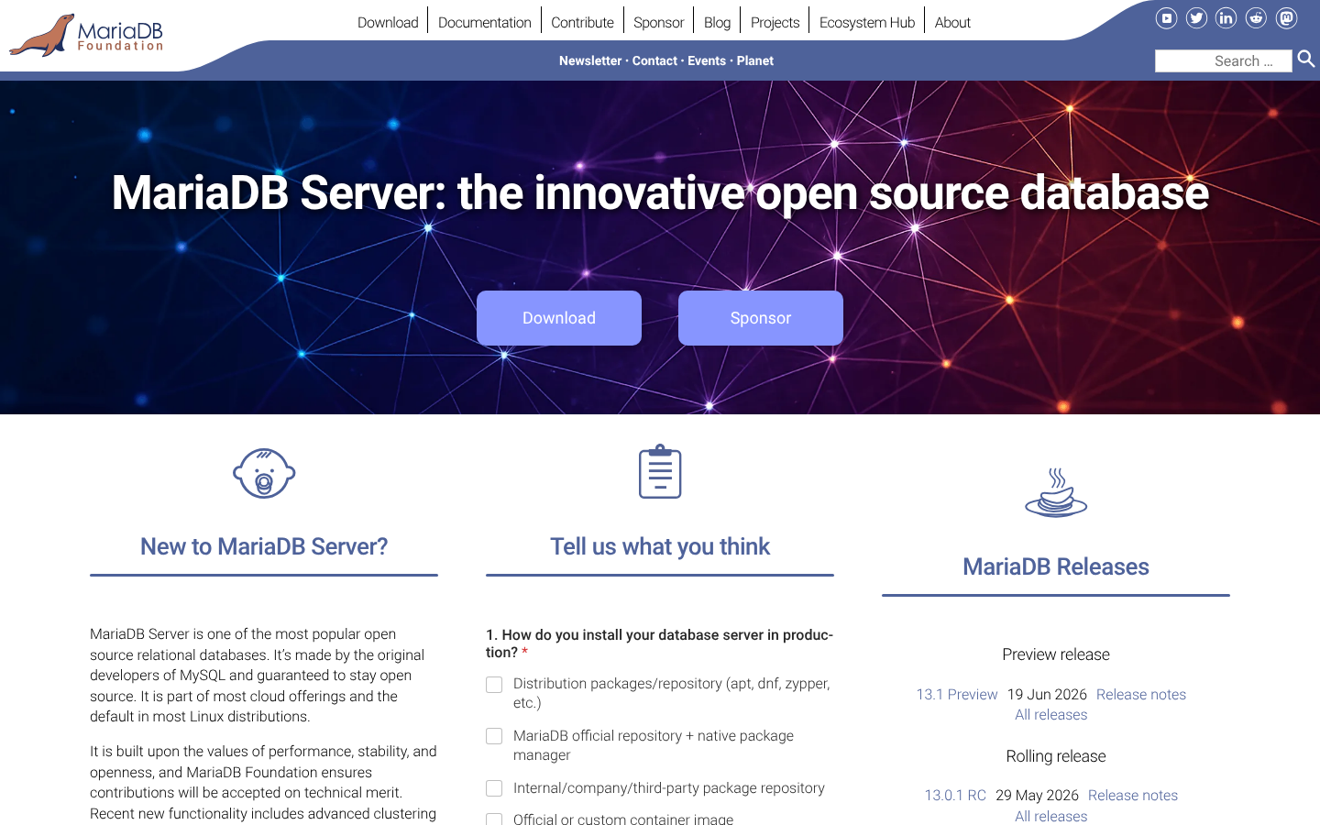Click the '19 Jun 2026' release date
Viewport: 1320px width, 825px height.
[x=1047, y=695]
